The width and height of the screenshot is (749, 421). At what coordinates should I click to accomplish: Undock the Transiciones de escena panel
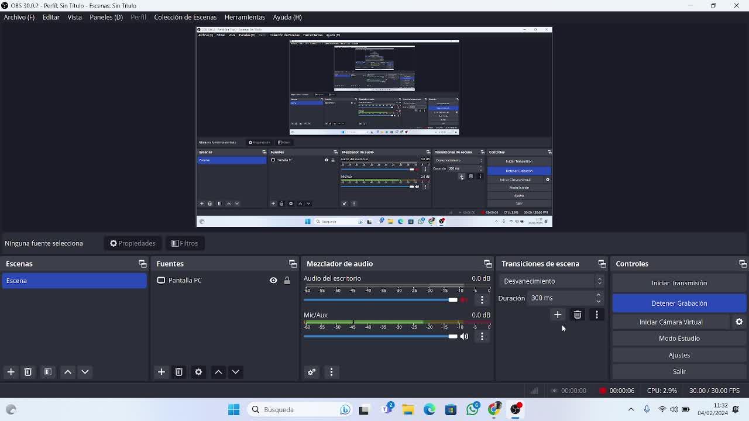click(x=602, y=264)
